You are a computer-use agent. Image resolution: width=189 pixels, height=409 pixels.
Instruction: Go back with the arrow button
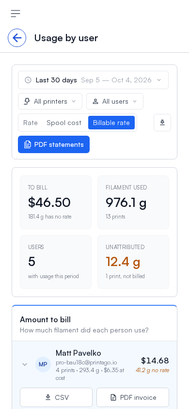click(17, 38)
